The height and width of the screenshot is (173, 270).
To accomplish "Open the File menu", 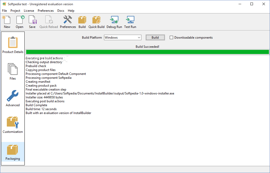I will click(x=4, y=11).
